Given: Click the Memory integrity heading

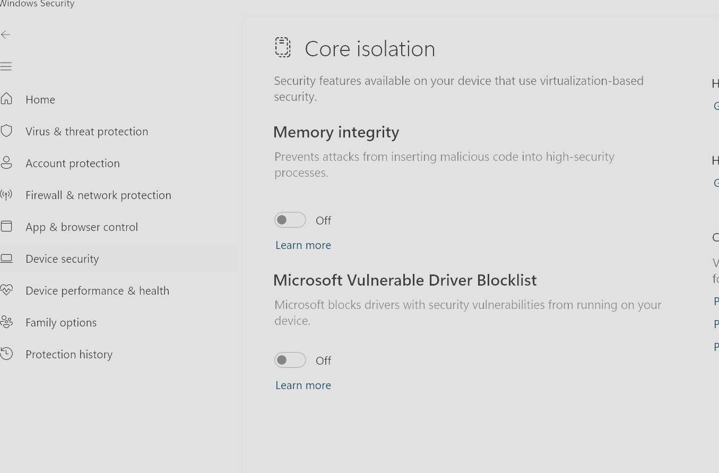Looking at the screenshot, I should coord(336,132).
